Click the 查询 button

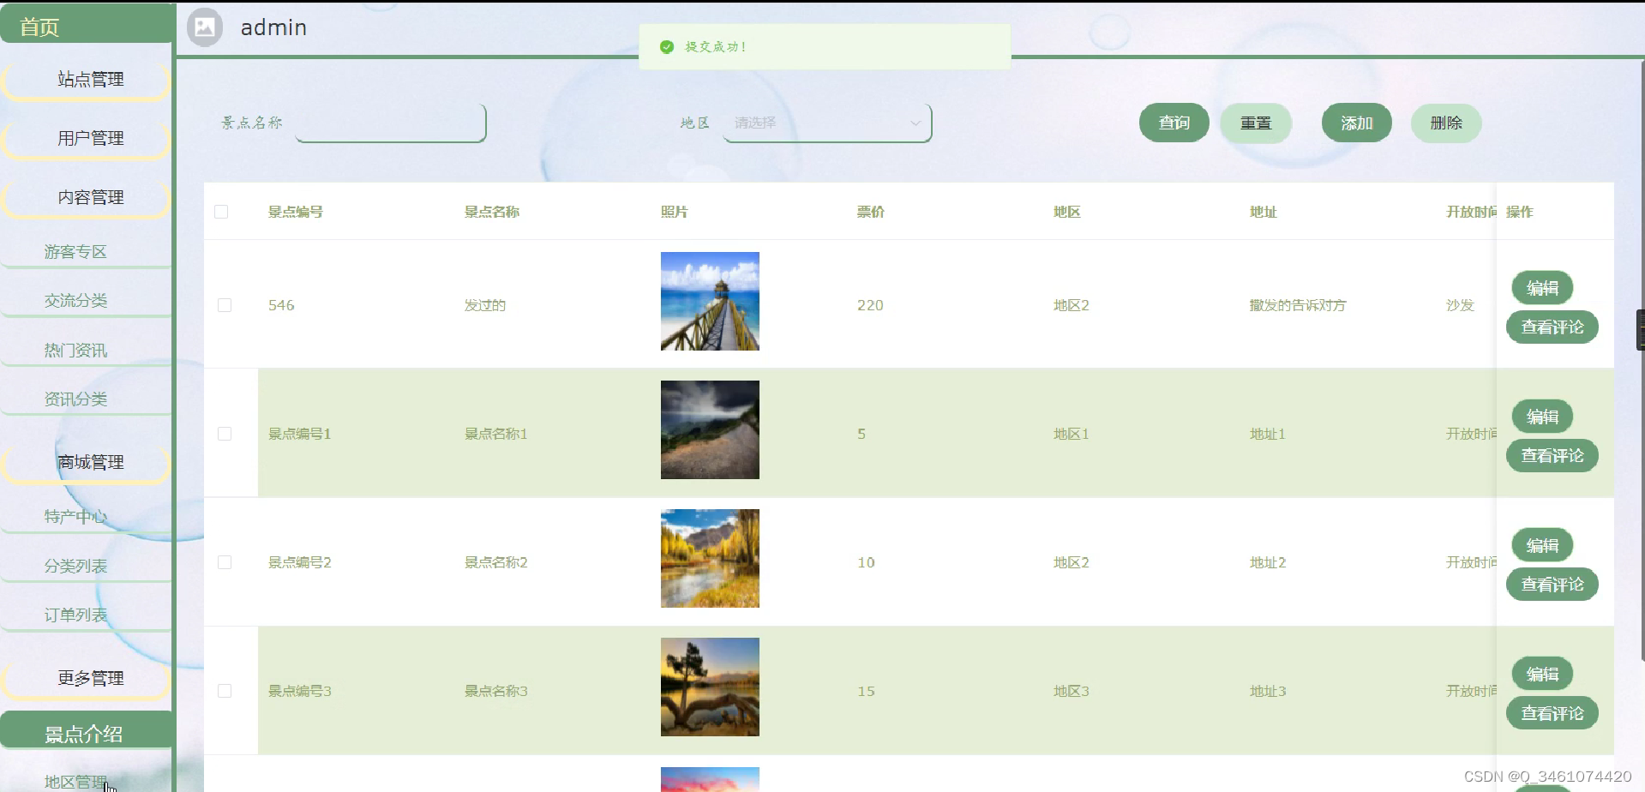[1174, 123]
